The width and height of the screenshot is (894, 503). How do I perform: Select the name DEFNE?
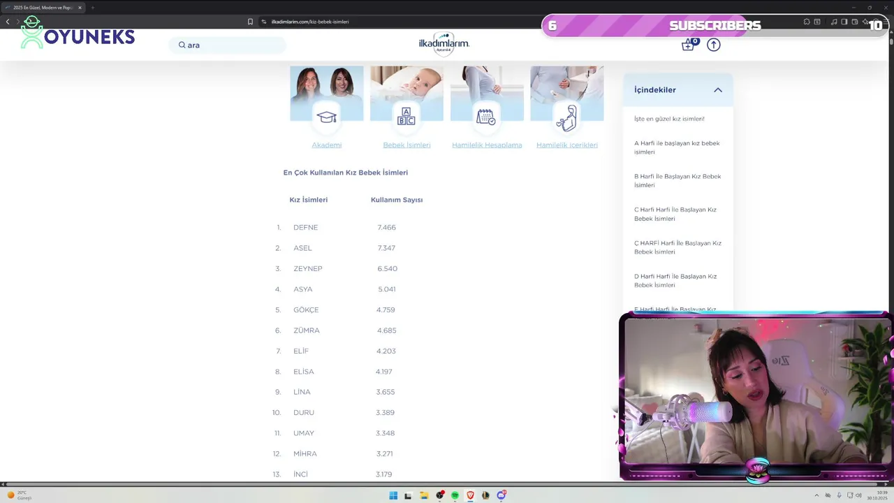coord(305,228)
